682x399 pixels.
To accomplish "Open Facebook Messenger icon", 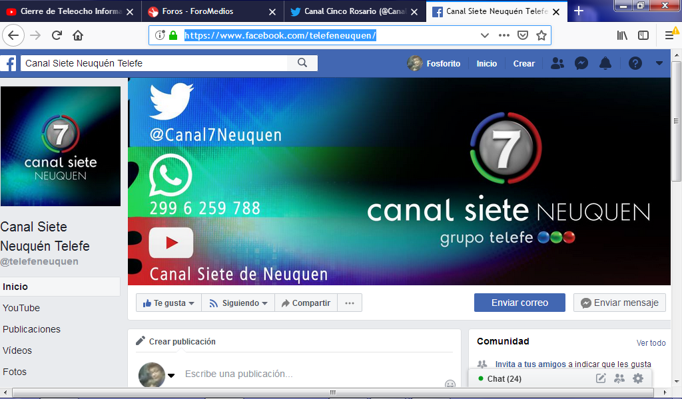I will point(581,63).
